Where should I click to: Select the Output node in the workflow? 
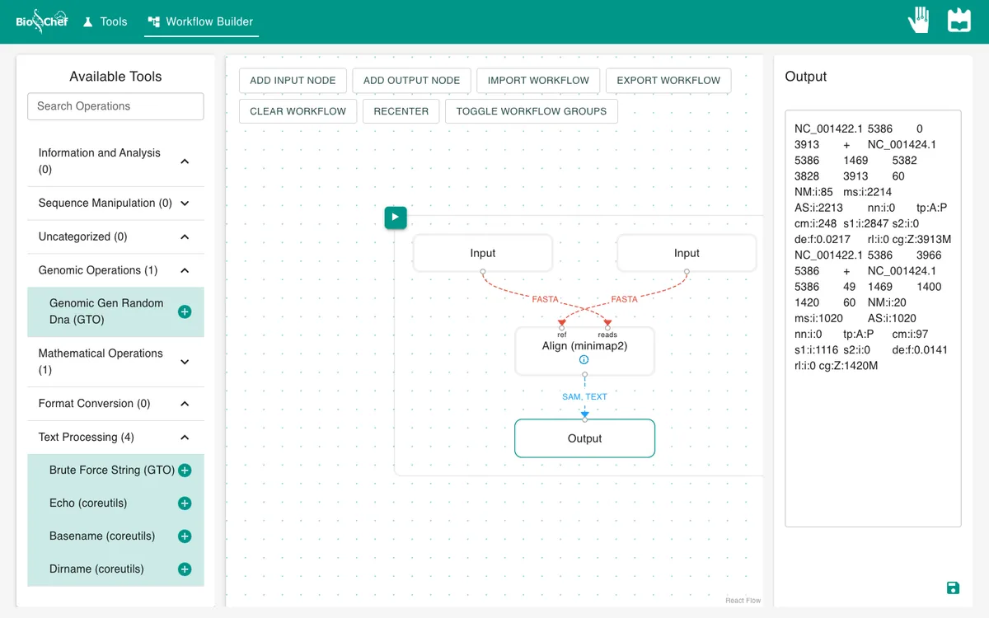[x=585, y=438]
